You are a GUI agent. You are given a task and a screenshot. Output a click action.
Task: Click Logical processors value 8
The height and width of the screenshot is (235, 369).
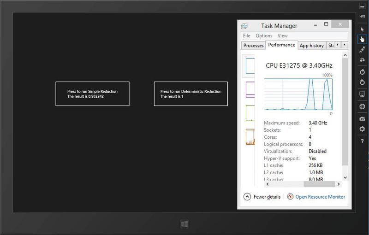click(x=310, y=144)
